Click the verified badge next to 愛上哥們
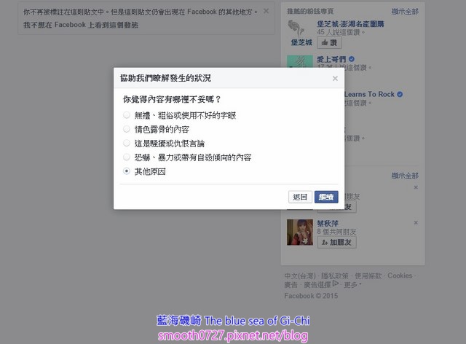466x344 pixels. [352, 59]
